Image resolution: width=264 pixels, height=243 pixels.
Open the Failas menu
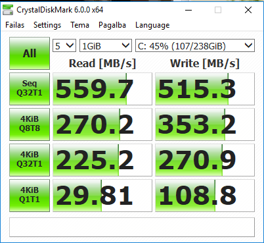(x=15, y=25)
